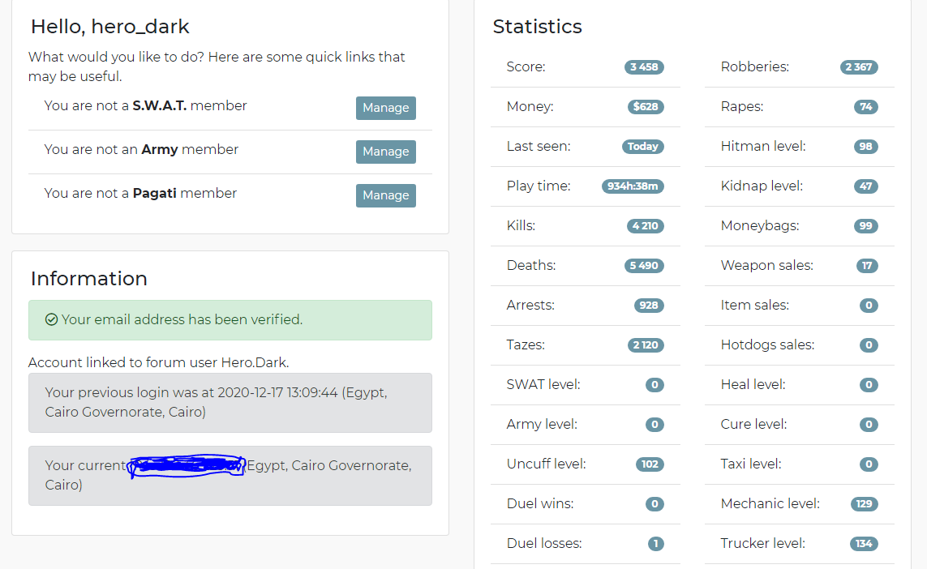Click the 'Hotdogs sales:' label
927x569 pixels.
click(767, 345)
